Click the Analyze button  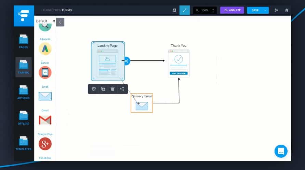tap(232, 10)
